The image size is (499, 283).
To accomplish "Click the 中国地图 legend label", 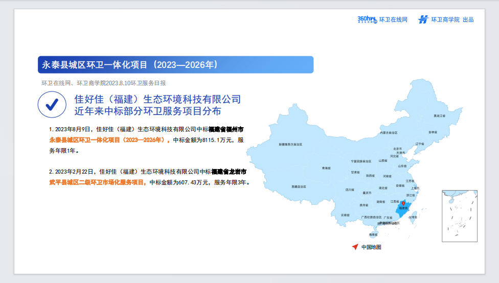I will (x=371, y=247).
